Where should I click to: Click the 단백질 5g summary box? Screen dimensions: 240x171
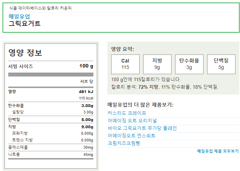pos(221,64)
